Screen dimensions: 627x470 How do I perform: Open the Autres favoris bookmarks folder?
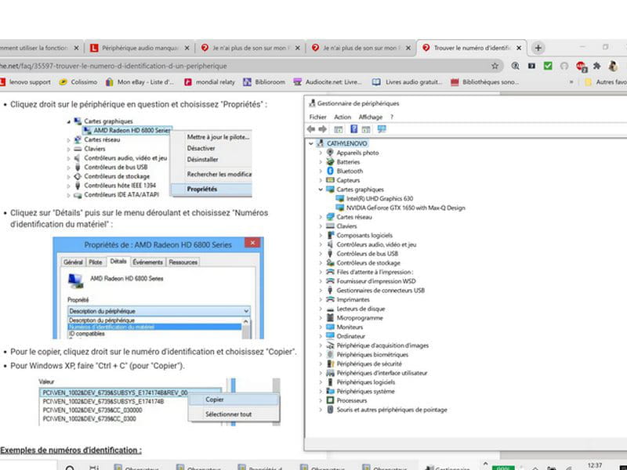click(x=605, y=82)
